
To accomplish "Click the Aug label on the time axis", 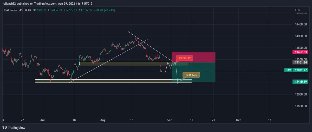I will coord(103,120).
